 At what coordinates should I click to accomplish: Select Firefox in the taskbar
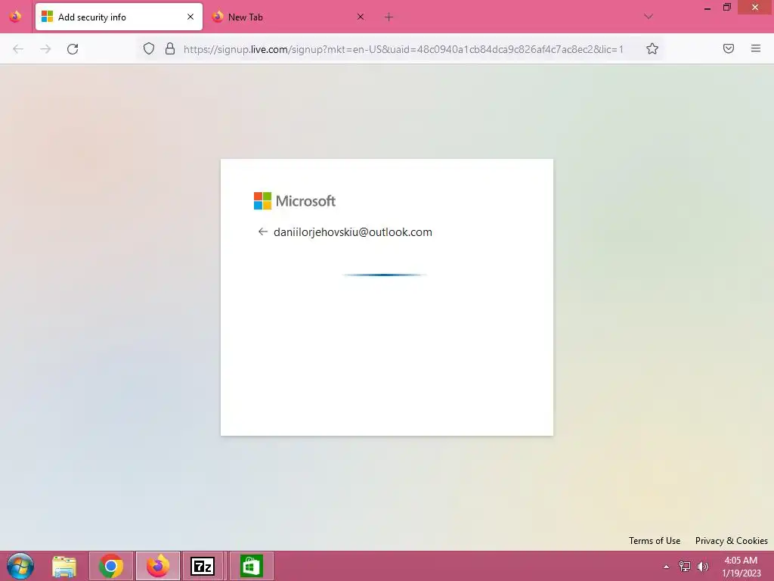point(158,566)
